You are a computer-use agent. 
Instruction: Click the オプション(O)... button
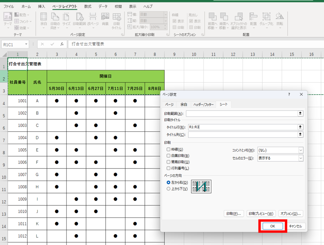pyautogui.click(x=291, y=214)
